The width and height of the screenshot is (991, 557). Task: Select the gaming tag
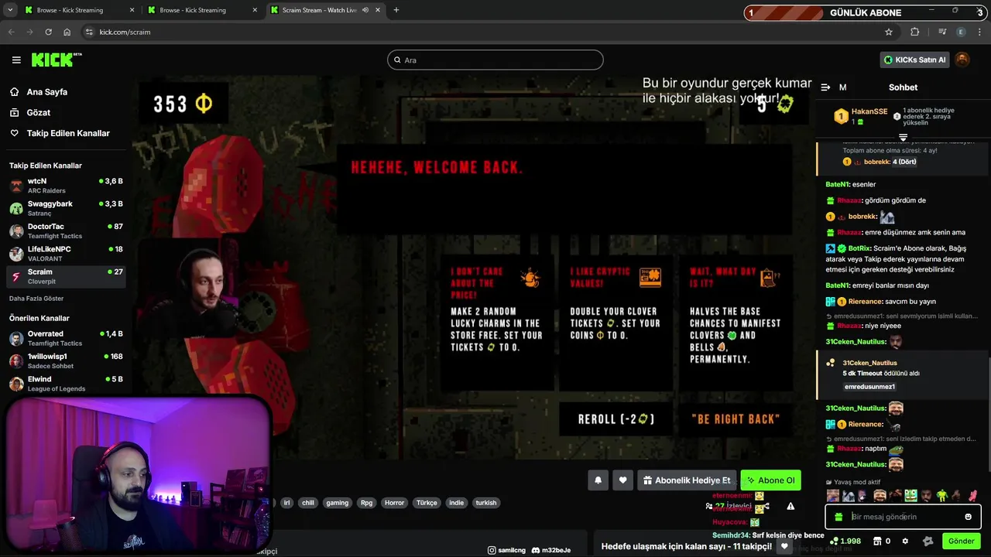pos(337,503)
